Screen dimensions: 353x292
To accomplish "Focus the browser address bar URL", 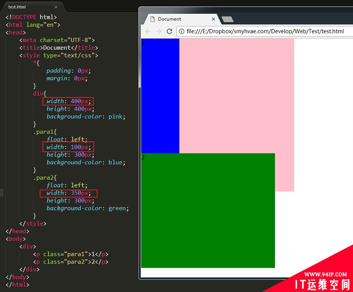I will coord(265,31).
